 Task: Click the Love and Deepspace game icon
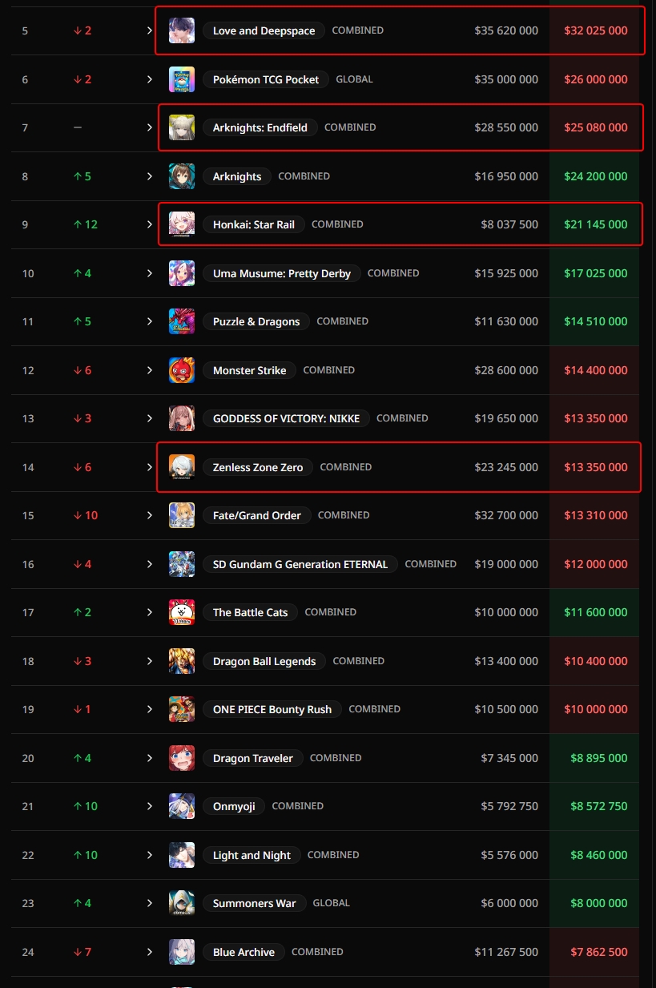click(x=182, y=30)
